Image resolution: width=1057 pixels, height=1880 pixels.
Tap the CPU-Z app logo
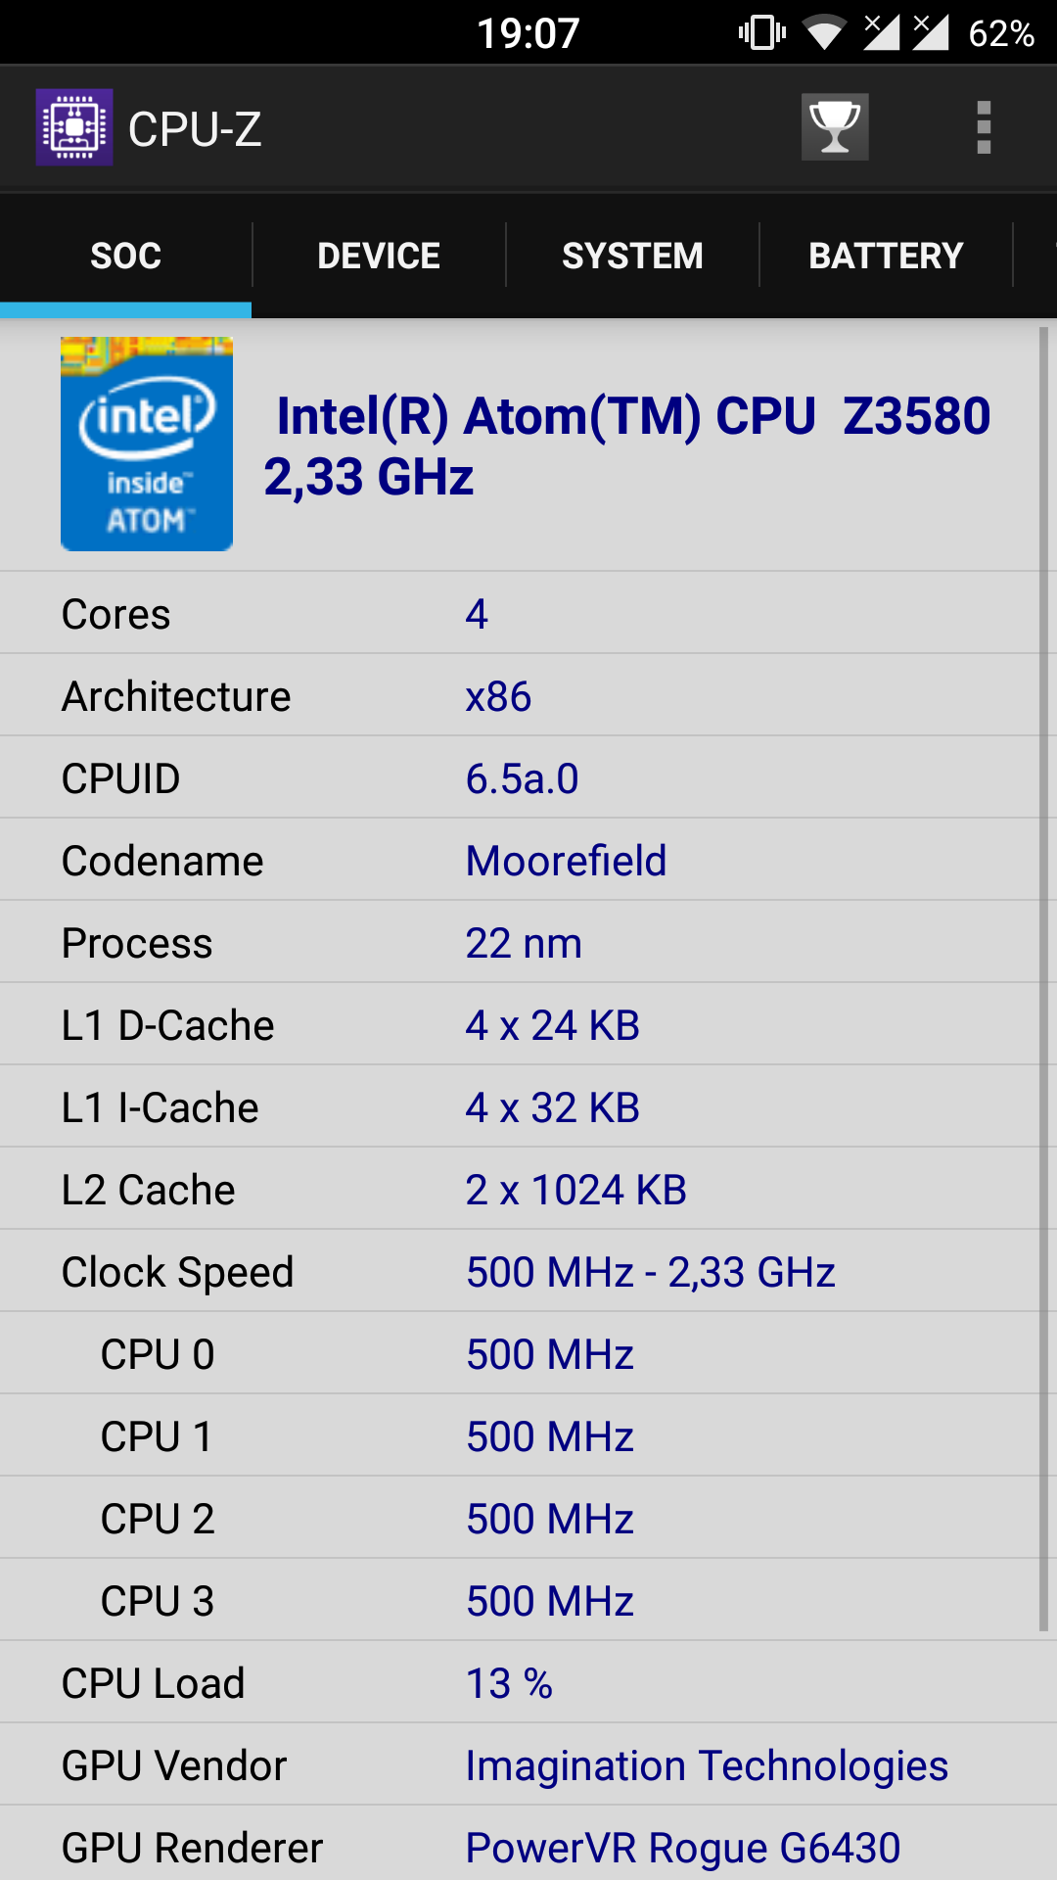pyautogui.click(x=74, y=127)
